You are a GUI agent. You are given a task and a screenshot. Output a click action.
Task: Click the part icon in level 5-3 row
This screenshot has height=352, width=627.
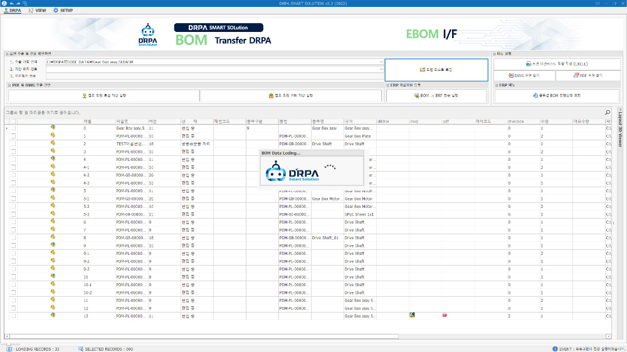[x=53, y=214]
